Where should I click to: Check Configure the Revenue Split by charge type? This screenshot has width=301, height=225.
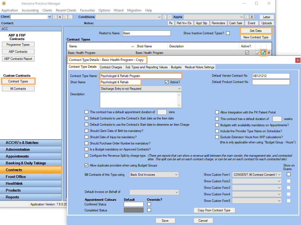86,156
